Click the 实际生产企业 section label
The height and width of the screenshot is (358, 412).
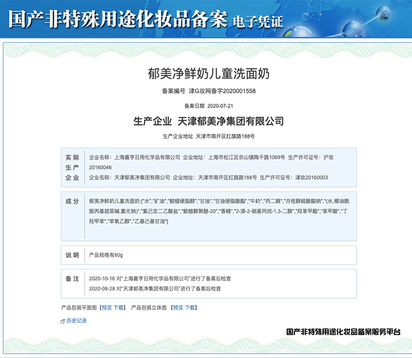point(73,167)
